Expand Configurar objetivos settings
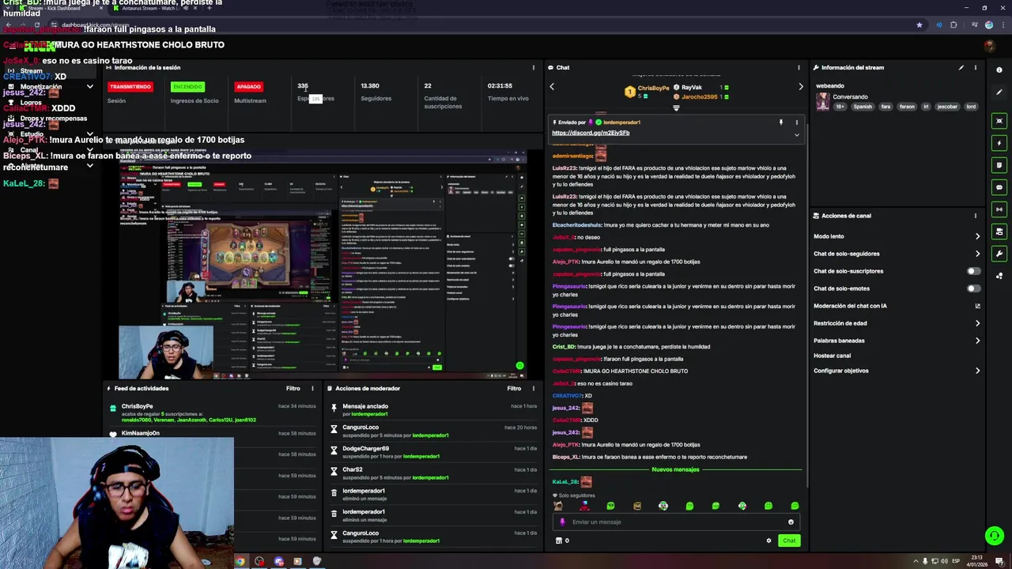This screenshot has height=569, width=1012. 977,371
